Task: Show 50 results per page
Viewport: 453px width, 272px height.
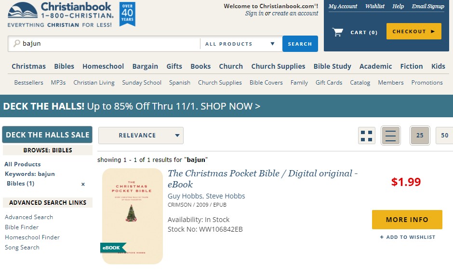Action: (444, 136)
